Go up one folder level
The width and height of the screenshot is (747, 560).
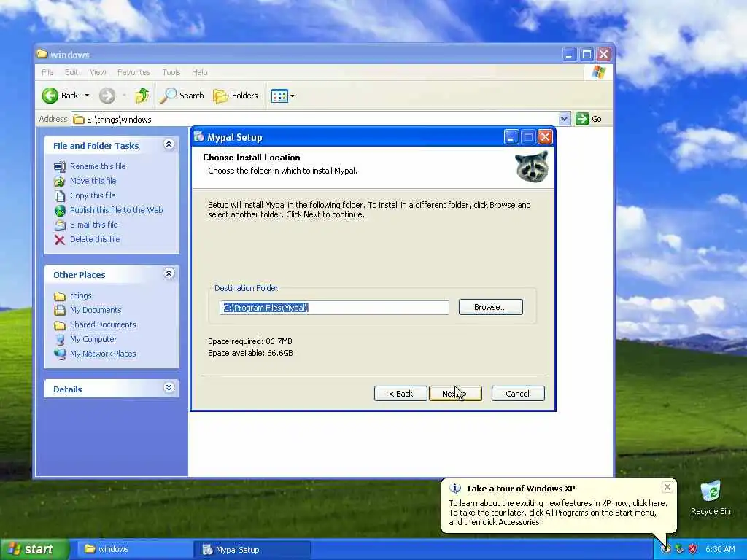point(142,96)
